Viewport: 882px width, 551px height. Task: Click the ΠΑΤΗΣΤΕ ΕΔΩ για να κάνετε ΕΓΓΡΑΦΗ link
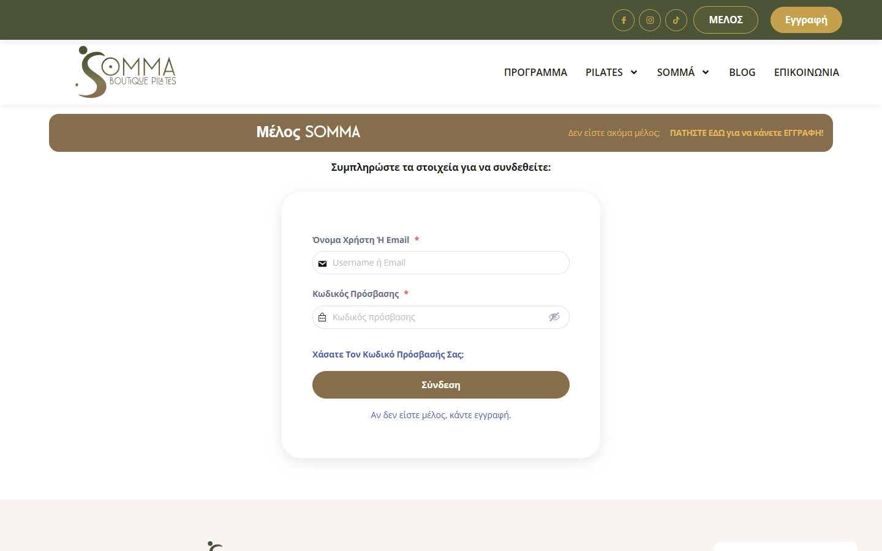coord(747,133)
